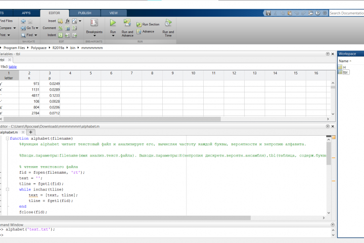Image resolution: width=364 pixels, height=243 pixels.
Task: Click the Smart Indent icon
Action: click(60, 35)
